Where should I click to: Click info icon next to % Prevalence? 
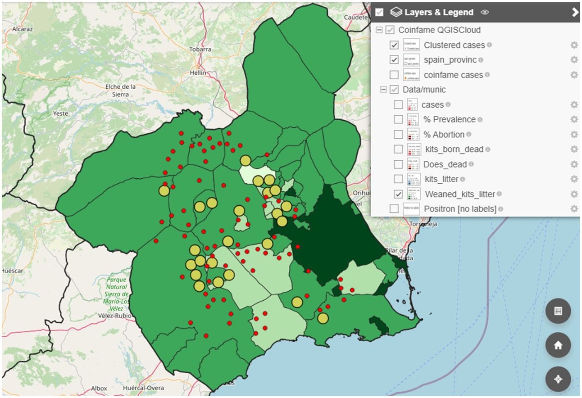480,120
